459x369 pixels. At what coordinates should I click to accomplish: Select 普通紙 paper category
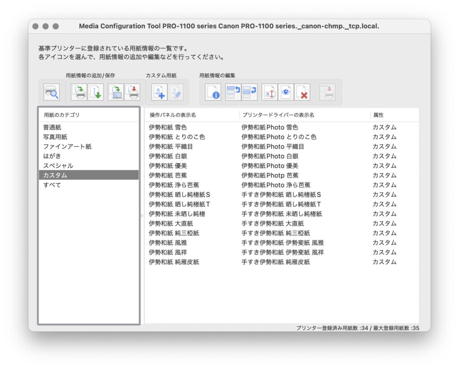89,127
